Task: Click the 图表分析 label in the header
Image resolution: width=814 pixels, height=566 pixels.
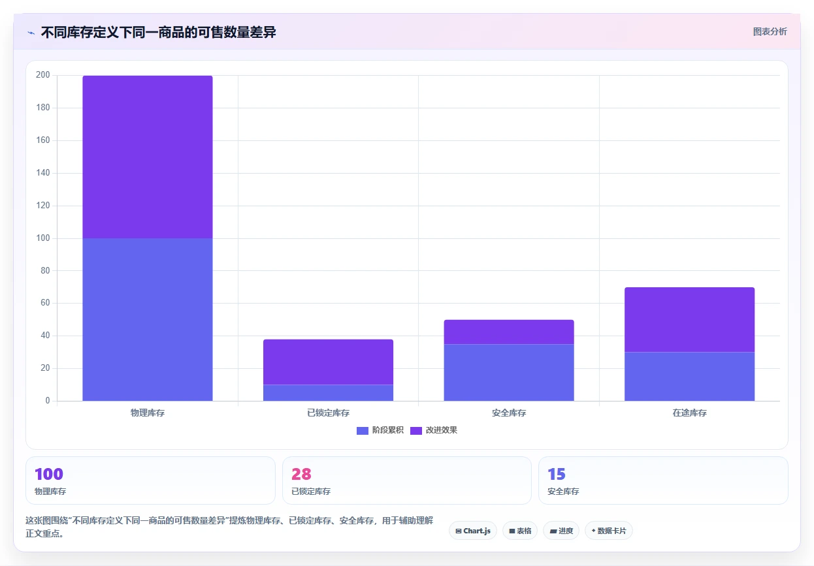Action: 770,31
